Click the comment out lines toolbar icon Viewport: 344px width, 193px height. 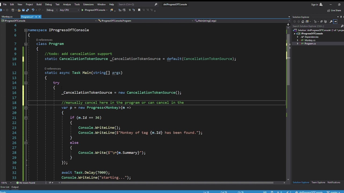[x=130, y=10]
